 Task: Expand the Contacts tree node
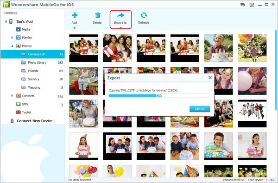coord(12,96)
